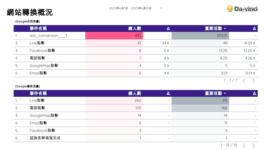Click 事件名稱 header in ads traffic table

[x=38, y=93]
